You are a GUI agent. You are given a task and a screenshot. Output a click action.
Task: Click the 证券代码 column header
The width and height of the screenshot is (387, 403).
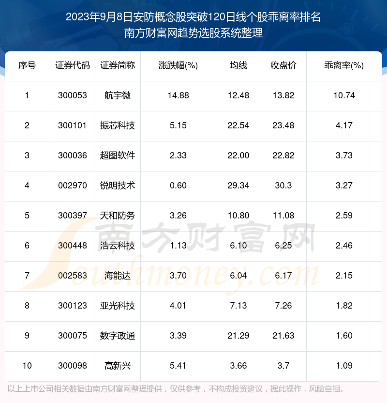(x=73, y=65)
